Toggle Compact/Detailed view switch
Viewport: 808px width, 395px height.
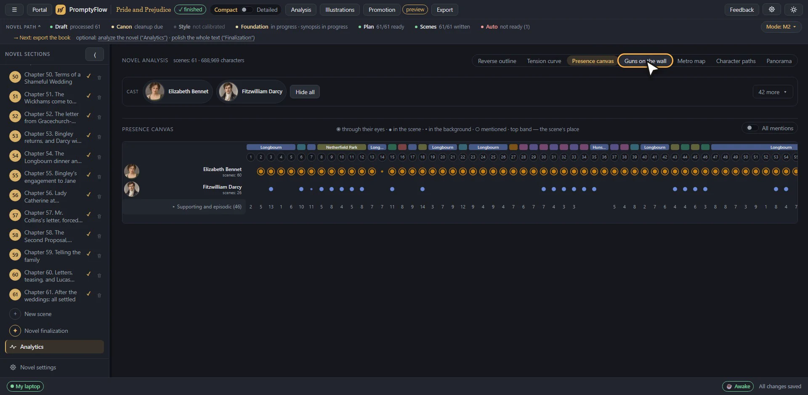click(246, 10)
